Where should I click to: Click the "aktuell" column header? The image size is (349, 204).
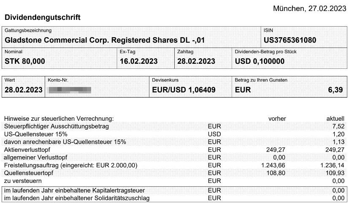[335, 119]
